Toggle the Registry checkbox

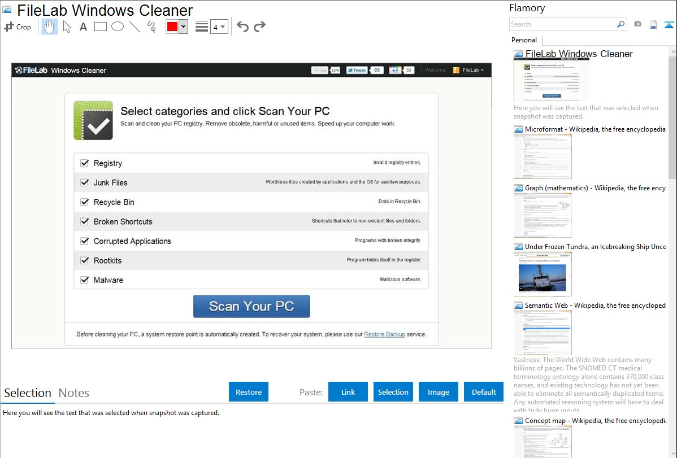click(85, 163)
